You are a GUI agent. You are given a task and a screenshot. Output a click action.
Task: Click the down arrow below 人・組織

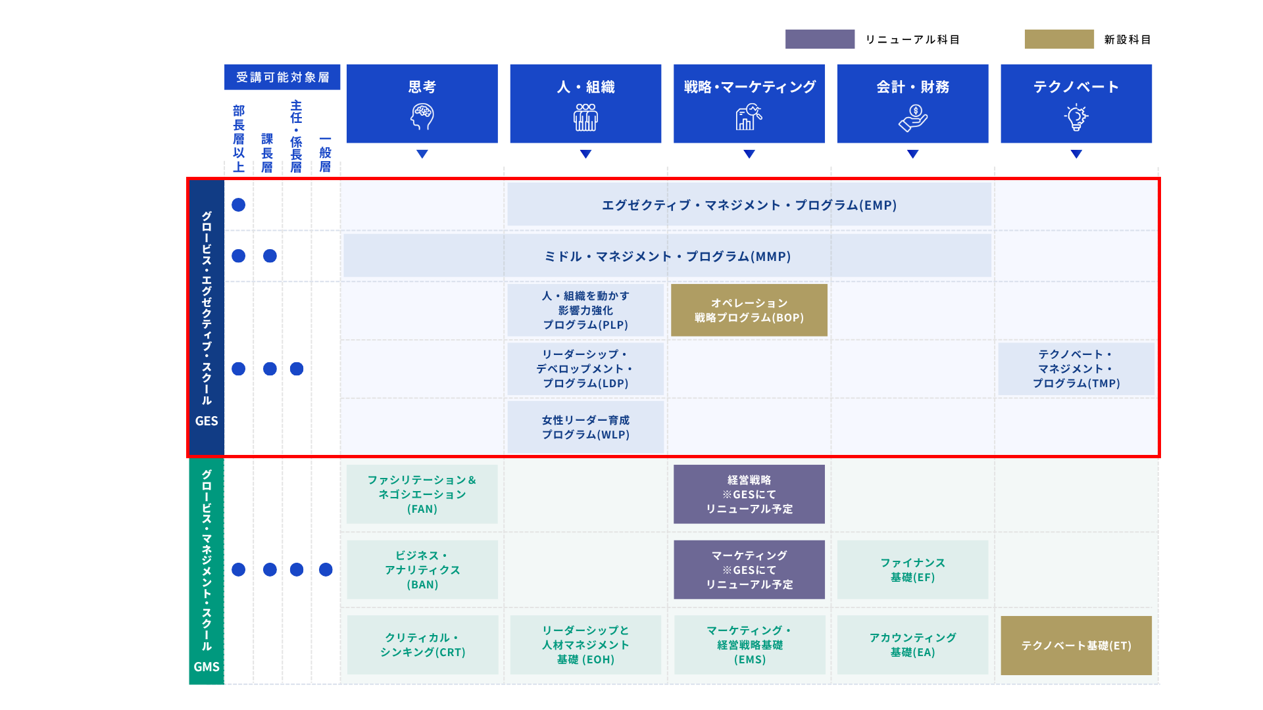tap(585, 154)
